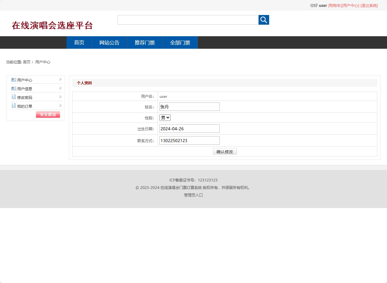
Task: Click the search magnifier icon
Action: (263, 20)
